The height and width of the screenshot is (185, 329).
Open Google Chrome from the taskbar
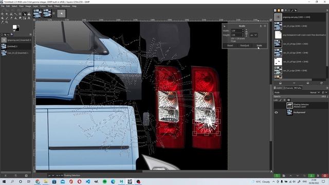38,181
